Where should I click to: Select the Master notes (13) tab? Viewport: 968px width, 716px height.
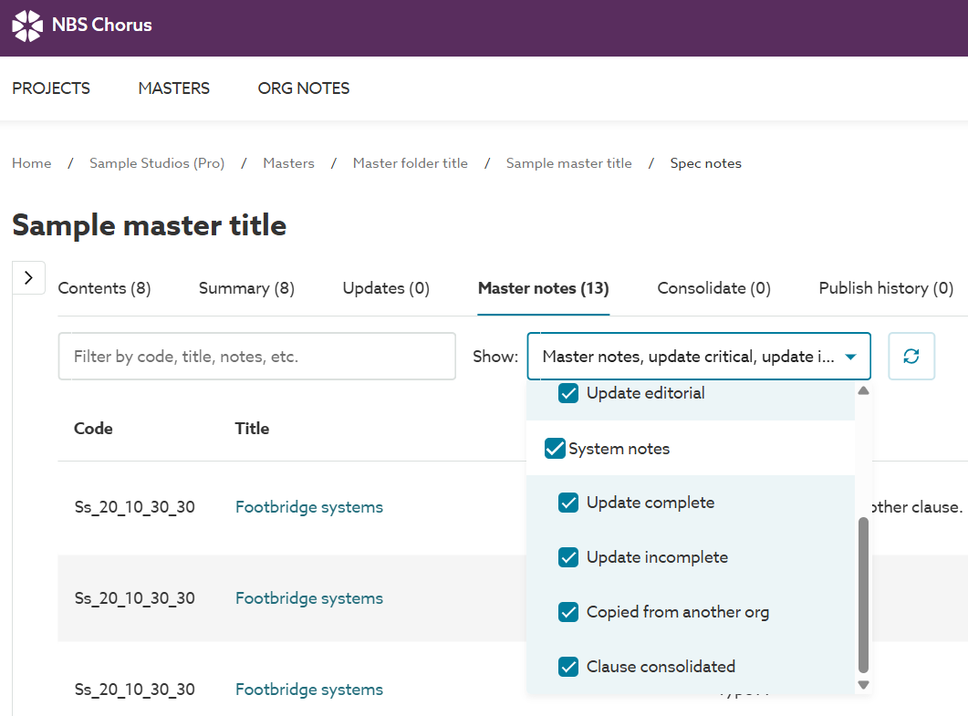543,288
